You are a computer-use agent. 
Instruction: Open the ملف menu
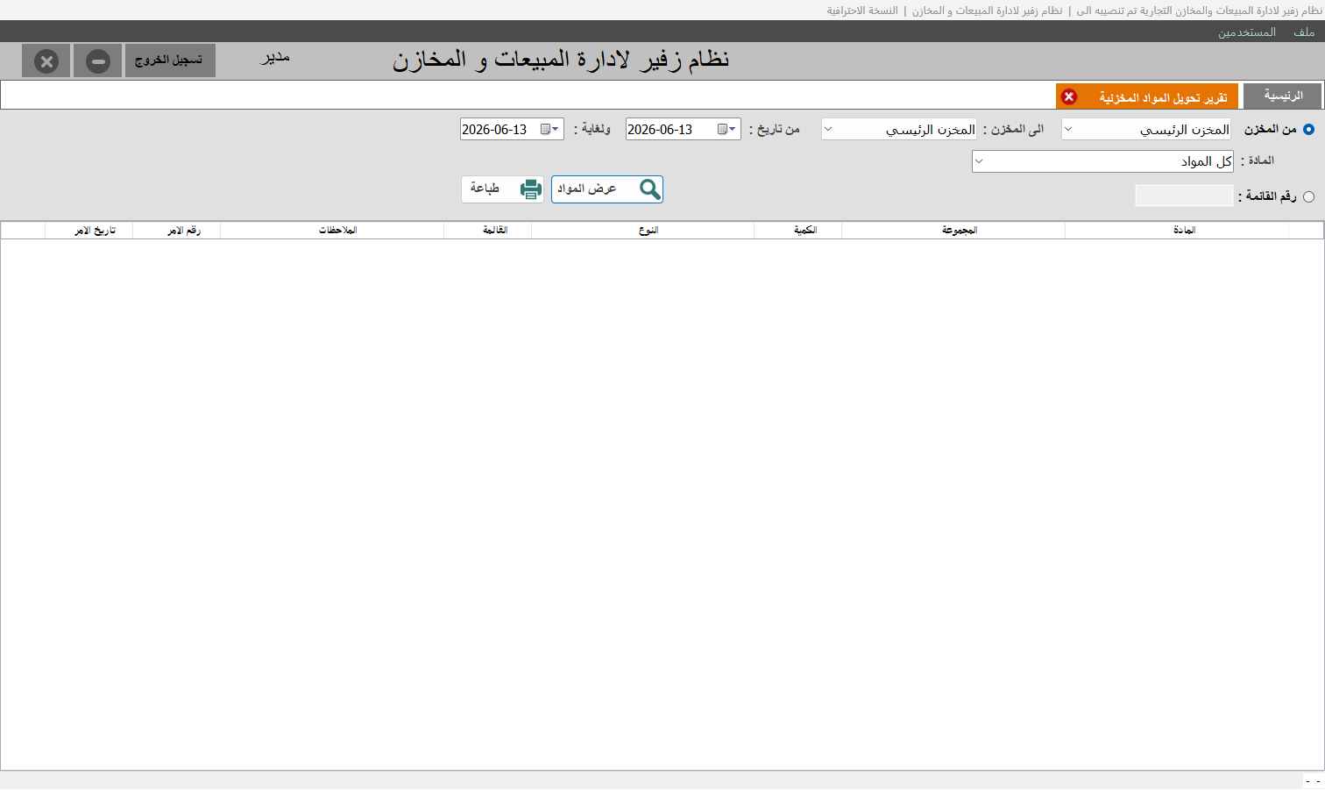point(1304,32)
